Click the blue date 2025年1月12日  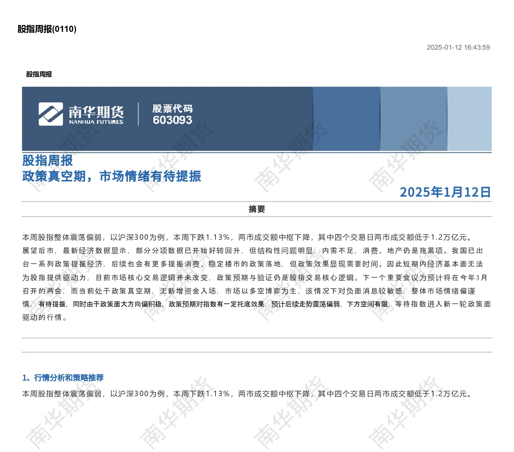click(445, 192)
